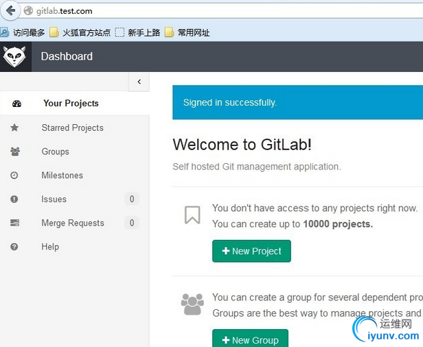The image size is (423, 347).
Task: Click the bookmark icon beside projects message
Action: (x=192, y=215)
